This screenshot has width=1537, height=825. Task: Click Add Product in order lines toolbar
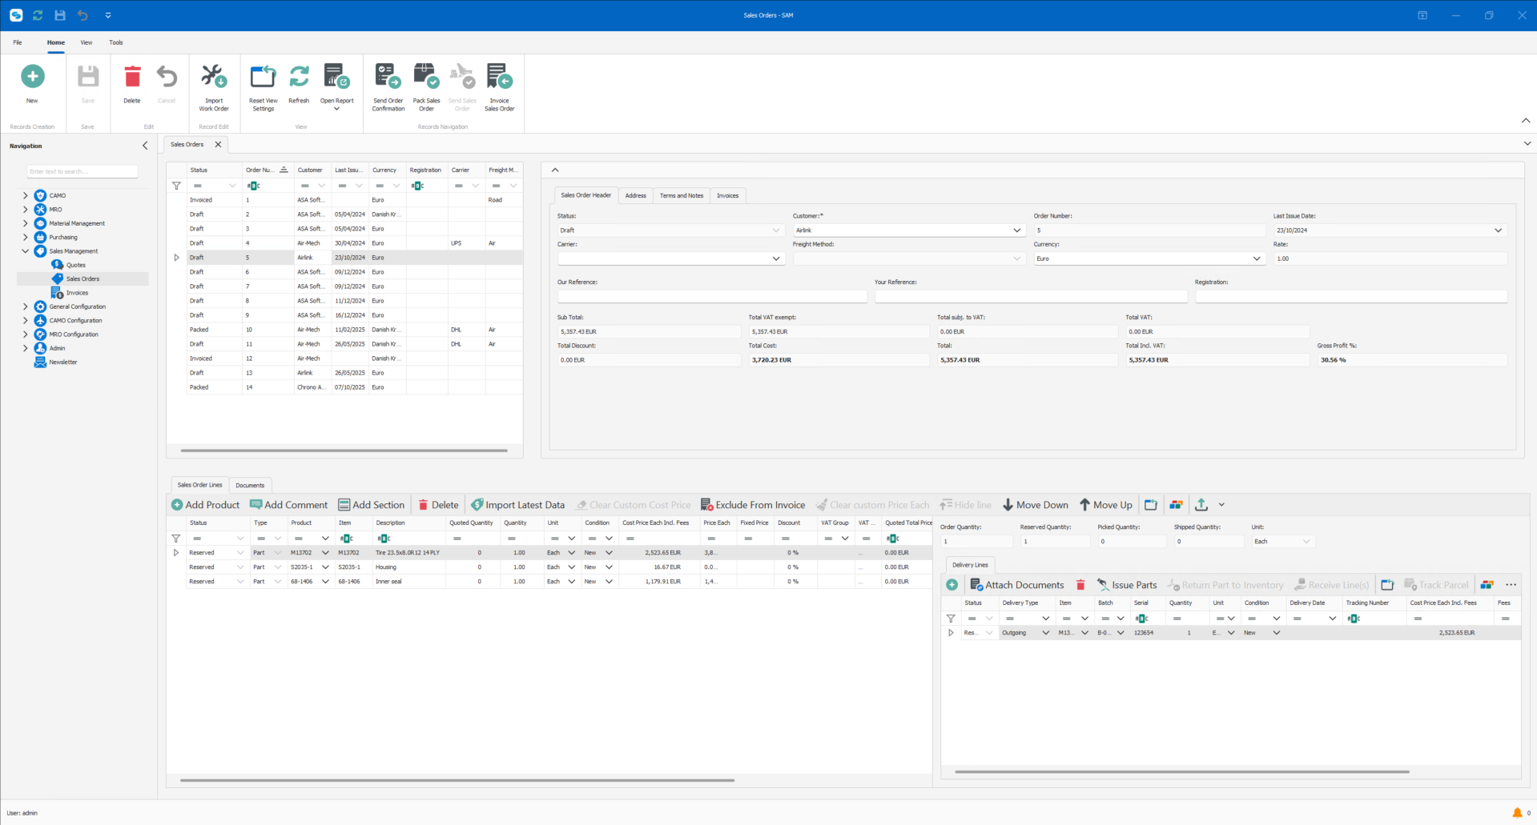point(205,505)
